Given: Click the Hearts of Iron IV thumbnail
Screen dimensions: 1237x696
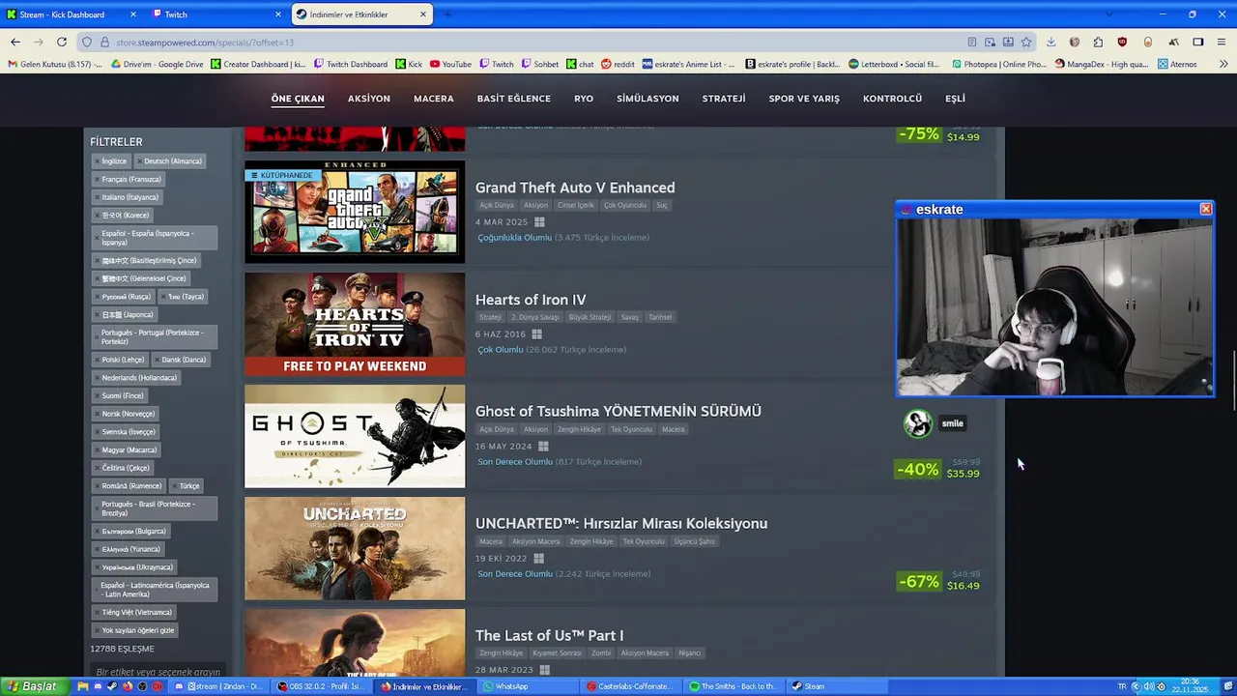Looking at the screenshot, I should click(355, 324).
